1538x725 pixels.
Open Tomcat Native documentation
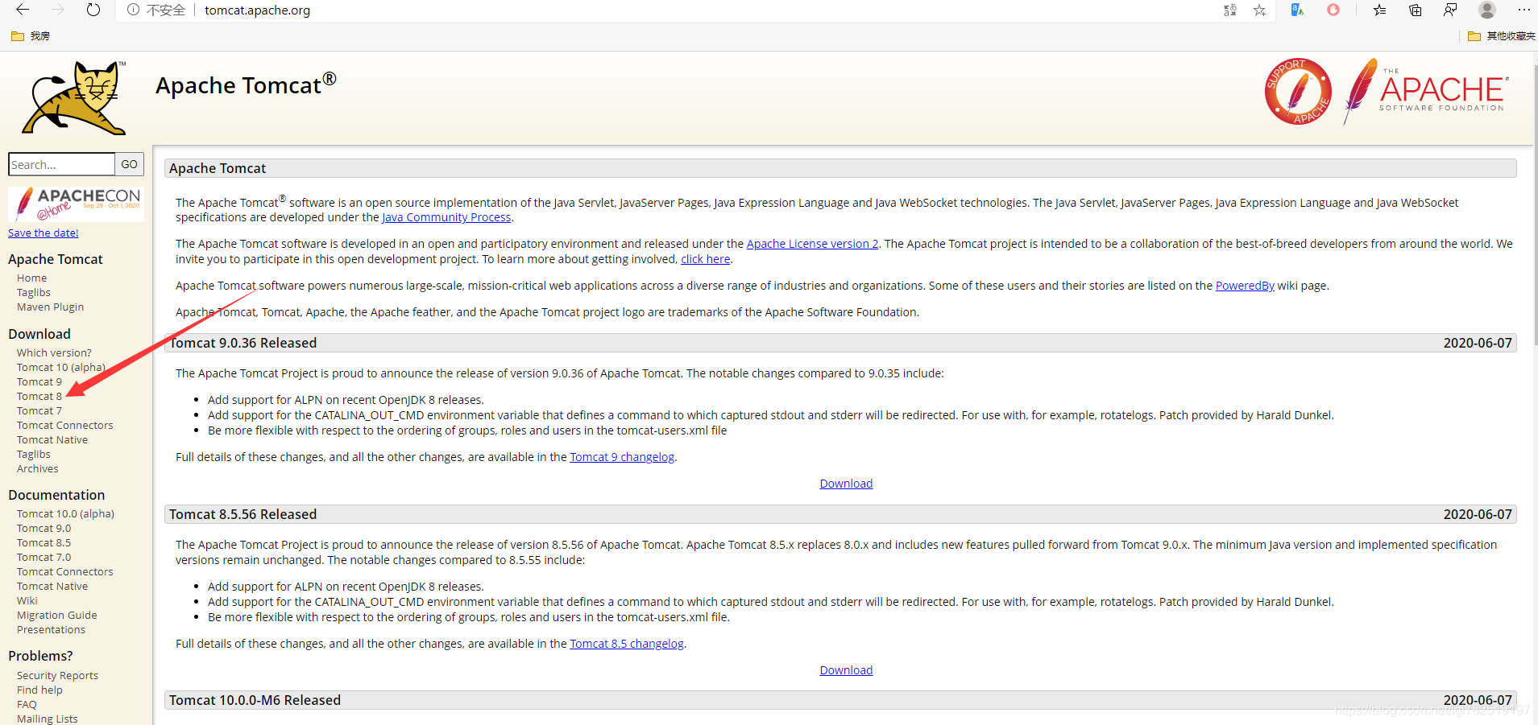click(x=52, y=587)
